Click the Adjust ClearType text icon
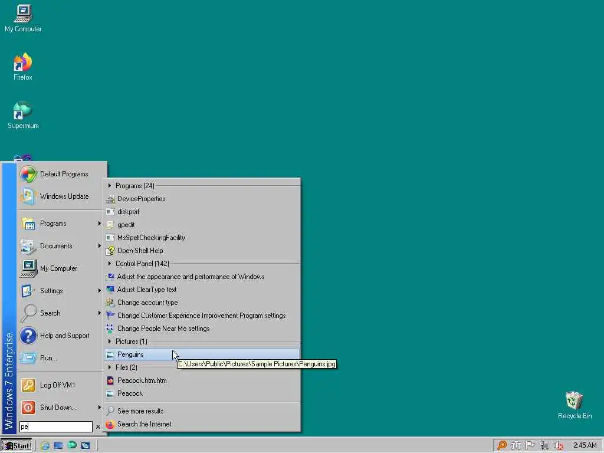Screen dimensions: 604x453 [110, 290]
